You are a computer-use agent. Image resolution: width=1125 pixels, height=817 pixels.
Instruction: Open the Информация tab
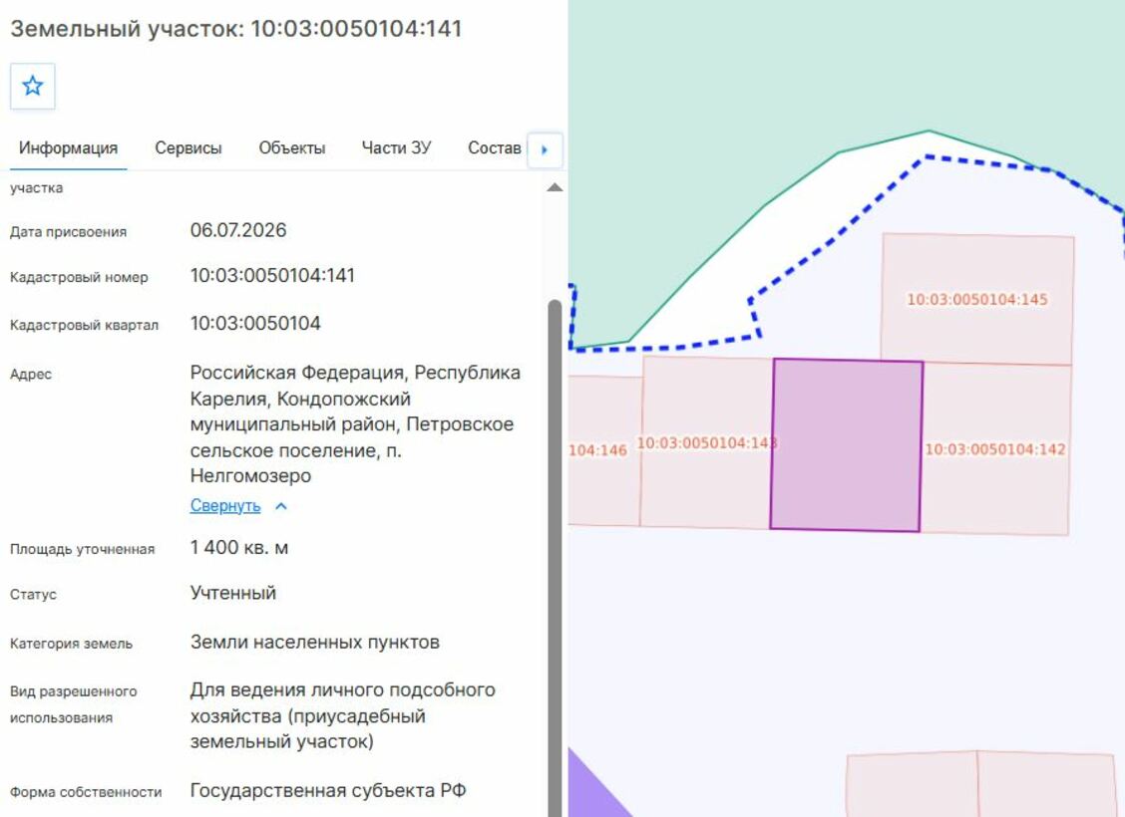68,147
